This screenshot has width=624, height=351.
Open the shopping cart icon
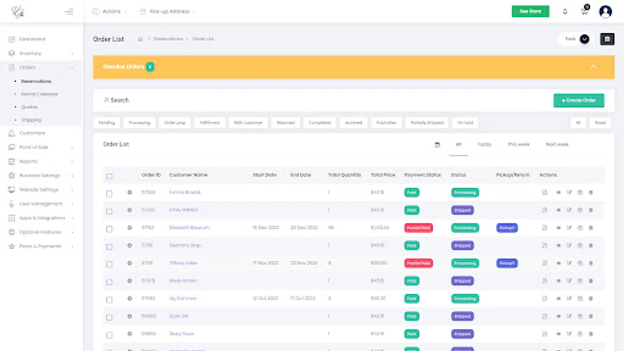tap(585, 11)
